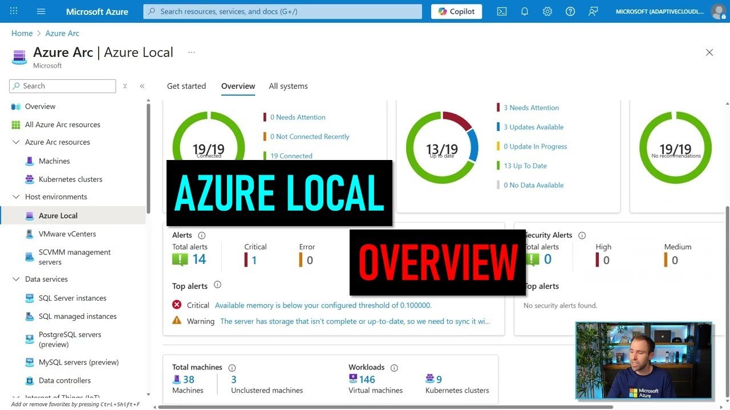Click the Critical alerts count 1
This screenshot has height=410, width=730.
254,260
